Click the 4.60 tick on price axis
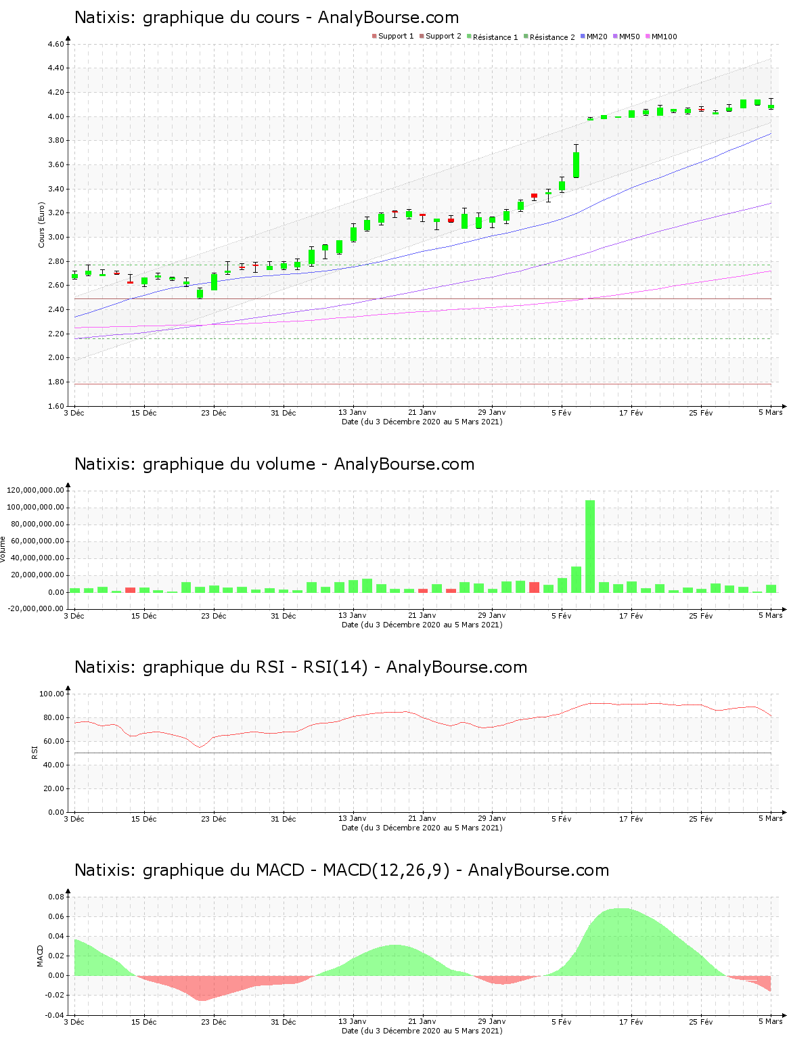The width and height of the screenshot is (812, 1049). click(56, 44)
